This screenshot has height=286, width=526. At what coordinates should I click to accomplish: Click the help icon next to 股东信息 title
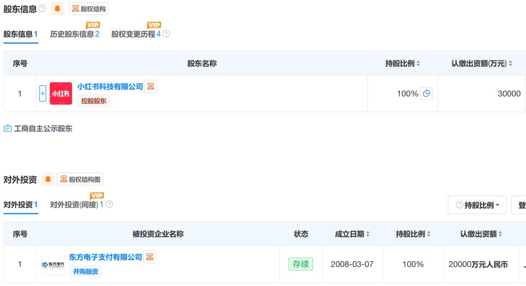click(41, 8)
